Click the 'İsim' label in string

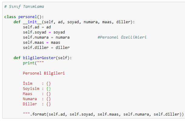pyautogui.click(x=28, y=84)
